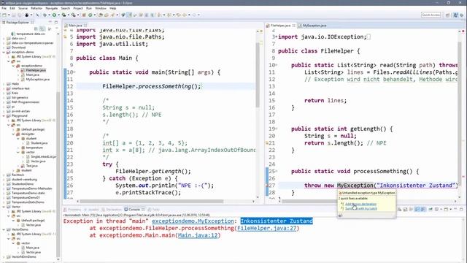
Task: Open the Navigate menu
Action: pos(51,8)
